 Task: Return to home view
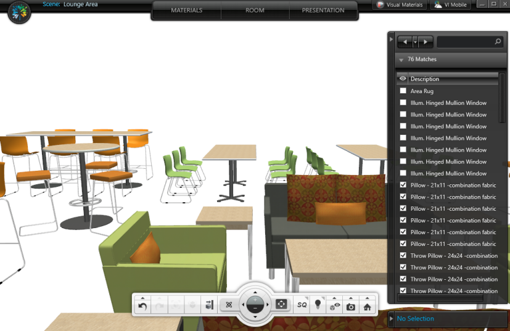point(367,306)
